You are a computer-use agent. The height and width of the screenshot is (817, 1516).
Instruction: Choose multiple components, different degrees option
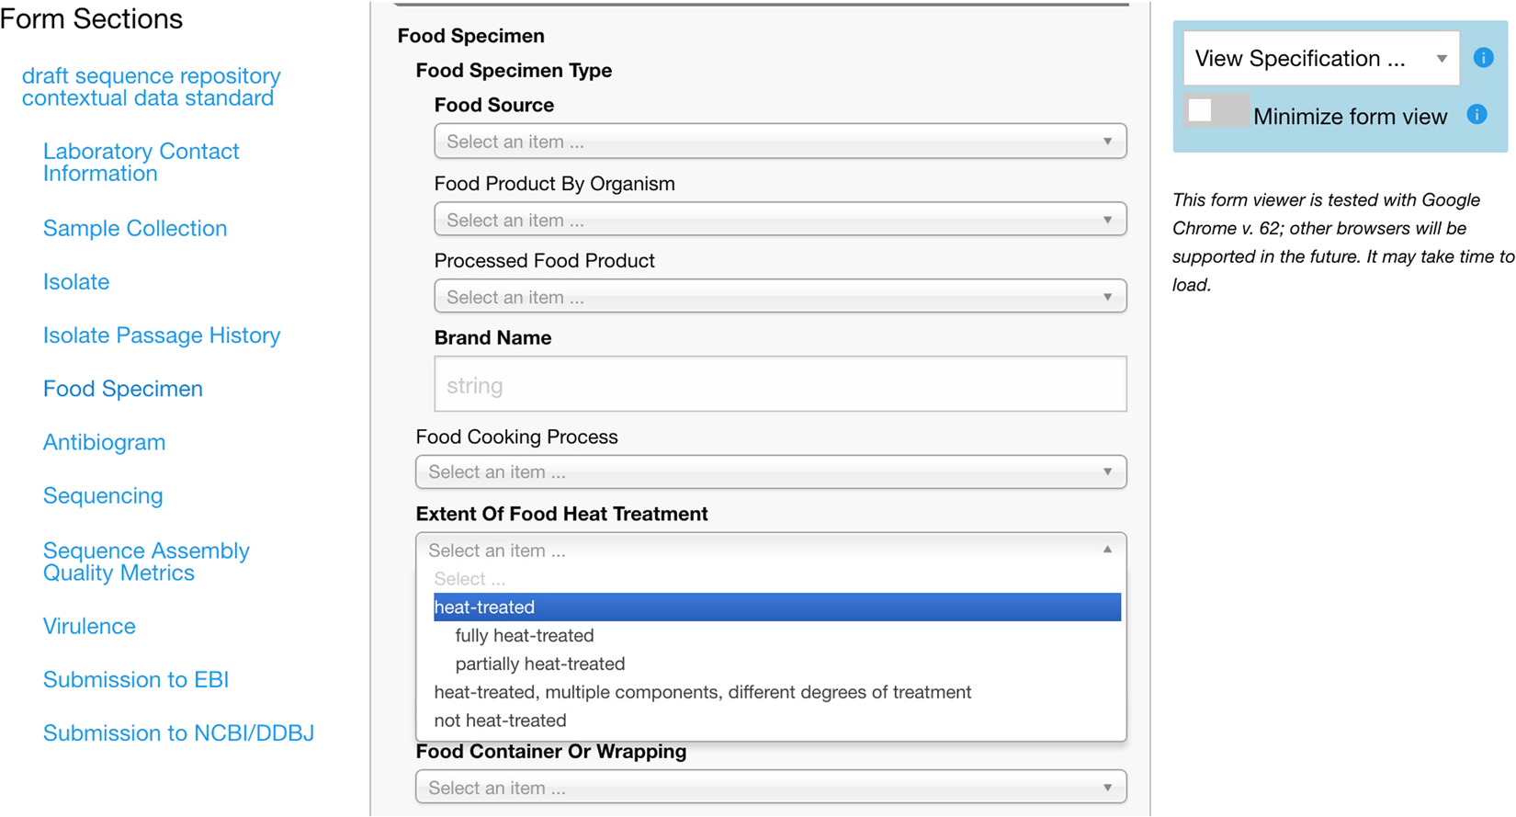[702, 692]
